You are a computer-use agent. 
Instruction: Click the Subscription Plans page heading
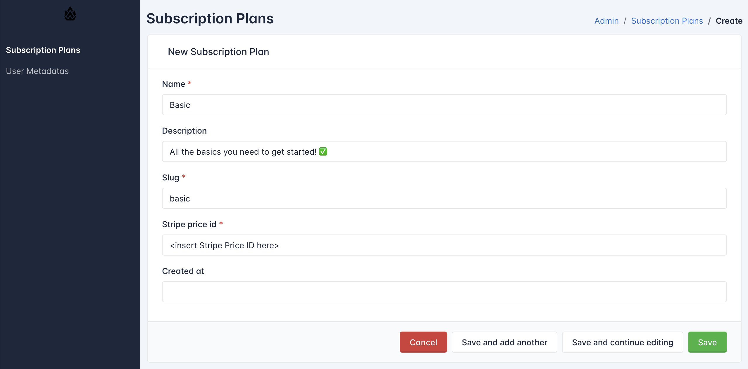tap(210, 18)
